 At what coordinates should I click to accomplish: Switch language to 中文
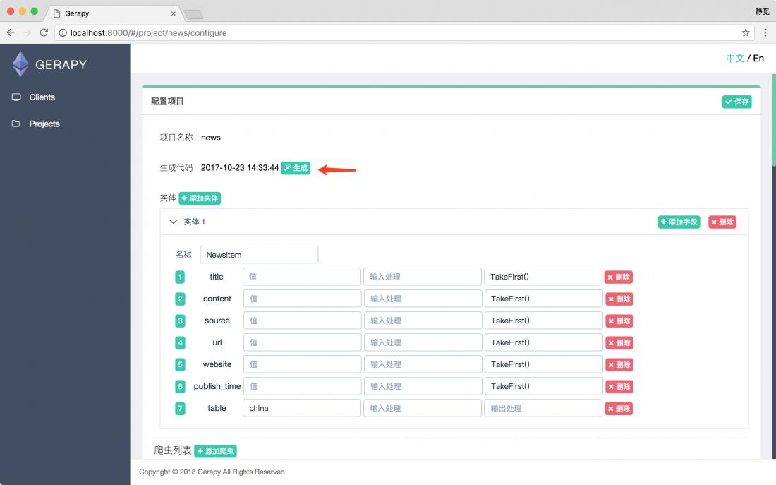coord(735,59)
